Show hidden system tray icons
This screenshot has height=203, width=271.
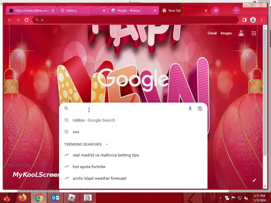point(220,198)
